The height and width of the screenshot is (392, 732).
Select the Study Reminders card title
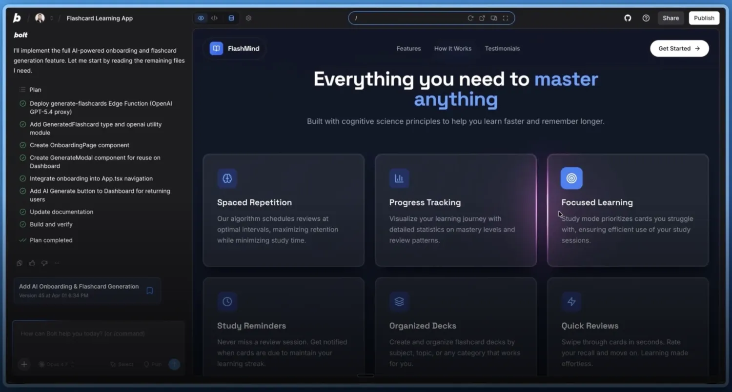[x=251, y=326]
